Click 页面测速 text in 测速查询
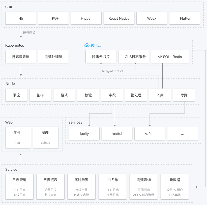The width and height of the screenshot is (207, 205). [x=144, y=190]
